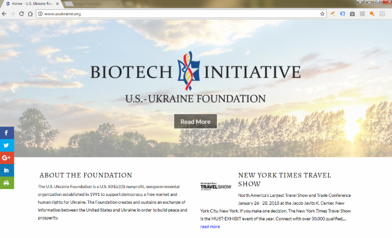Click the 'New York Times Travel Show' heading
Viewport: 392px width, 238px height.
pyautogui.click(x=285, y=180)
